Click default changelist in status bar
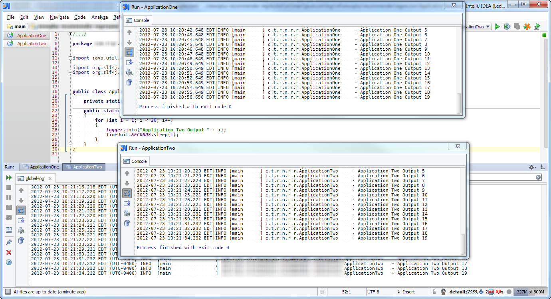Screen dimensions: 551x299 pyautogui.click(x=464, y=292)
